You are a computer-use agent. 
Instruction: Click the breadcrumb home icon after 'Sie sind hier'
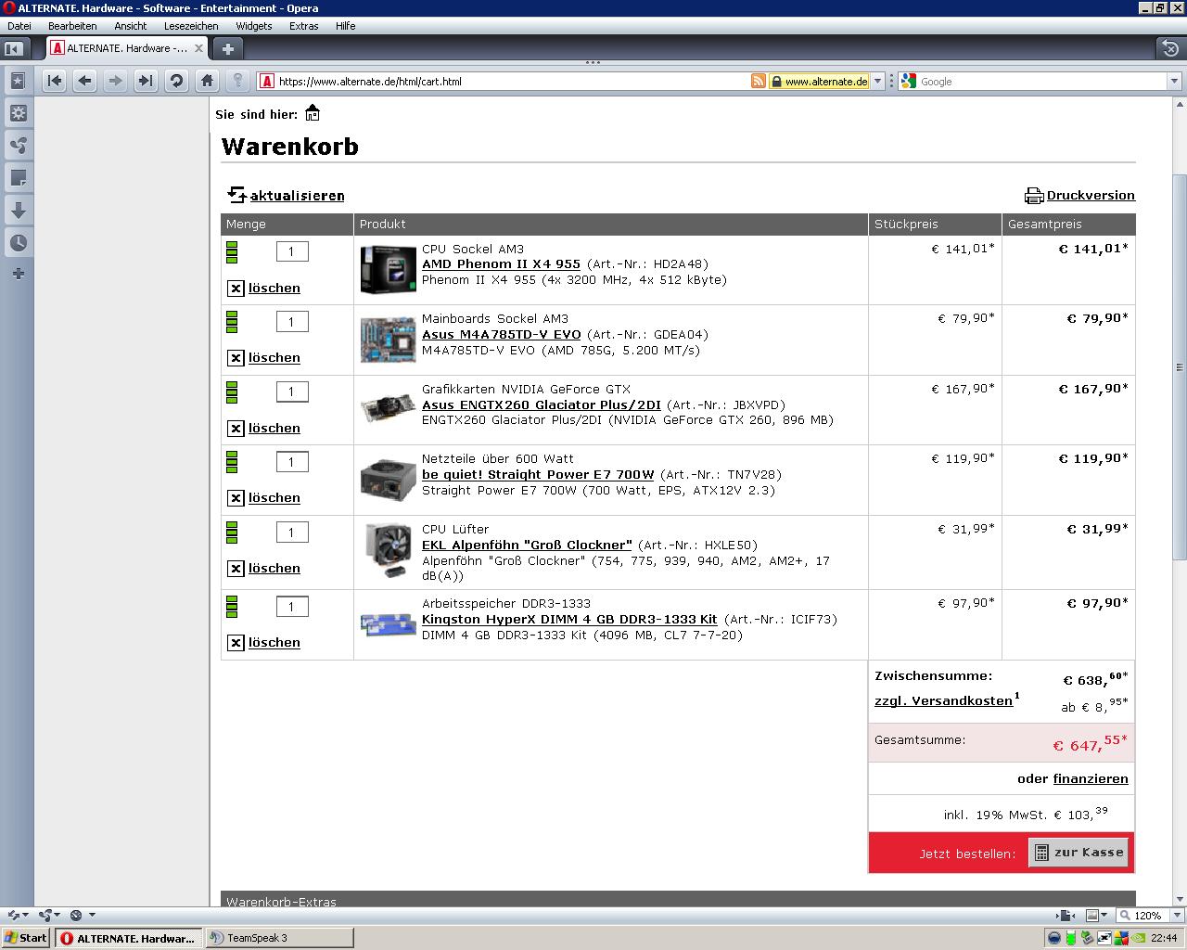313,113
